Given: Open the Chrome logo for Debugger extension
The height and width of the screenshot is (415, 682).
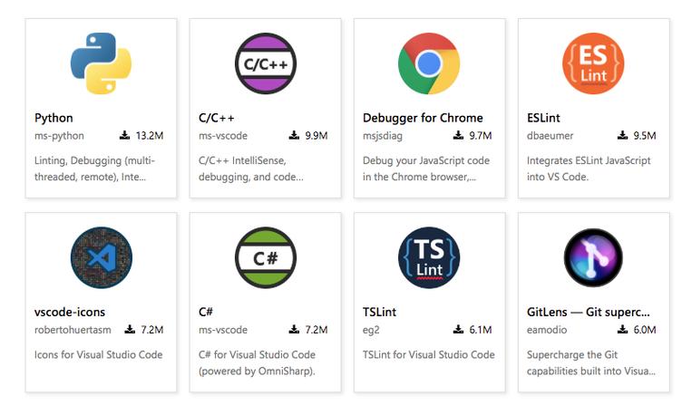Looking at the screenshot, I should tap(429, 63).
